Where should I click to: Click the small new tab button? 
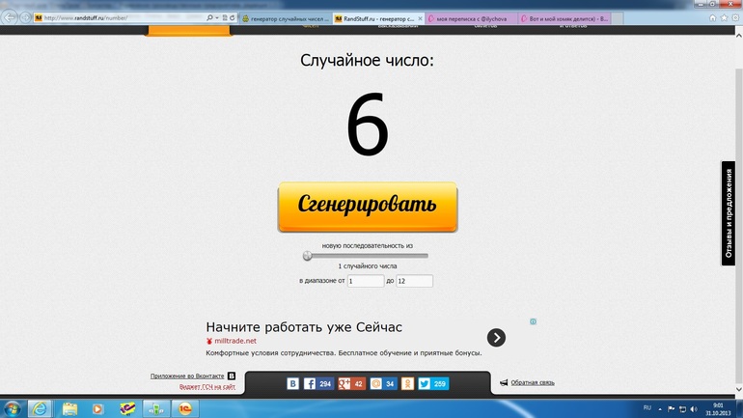click(x=617, y=18)
